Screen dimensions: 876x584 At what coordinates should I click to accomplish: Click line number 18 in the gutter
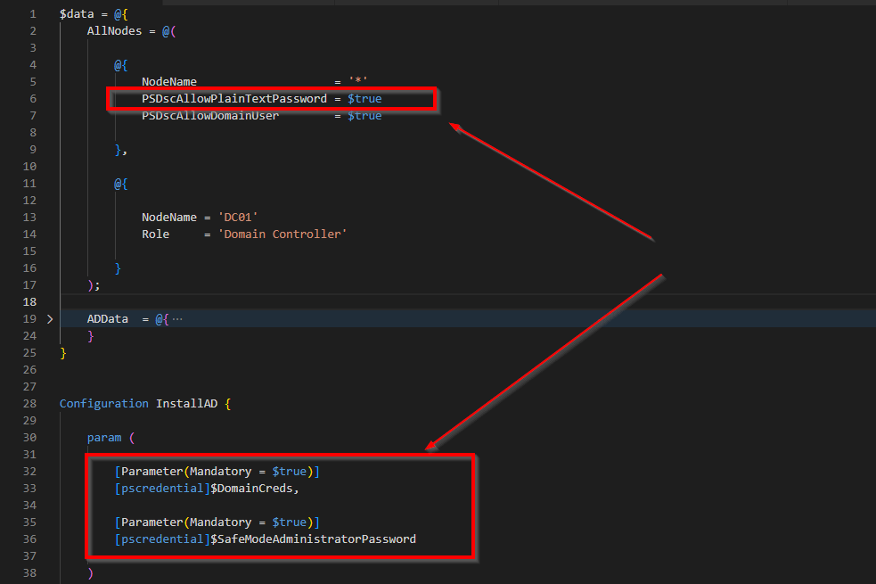[x=29, y=301]
